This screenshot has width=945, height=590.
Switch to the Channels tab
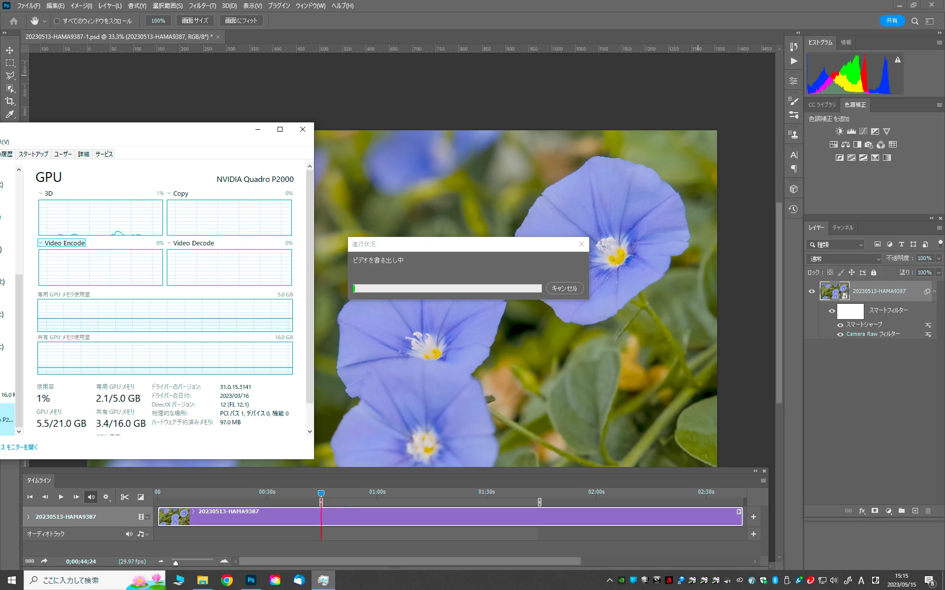(843, 228)
